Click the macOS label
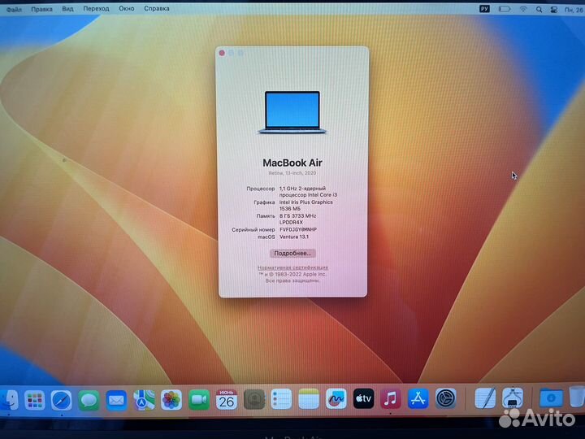Viewport: 585px width, 439px height. (x=266, y=237)
